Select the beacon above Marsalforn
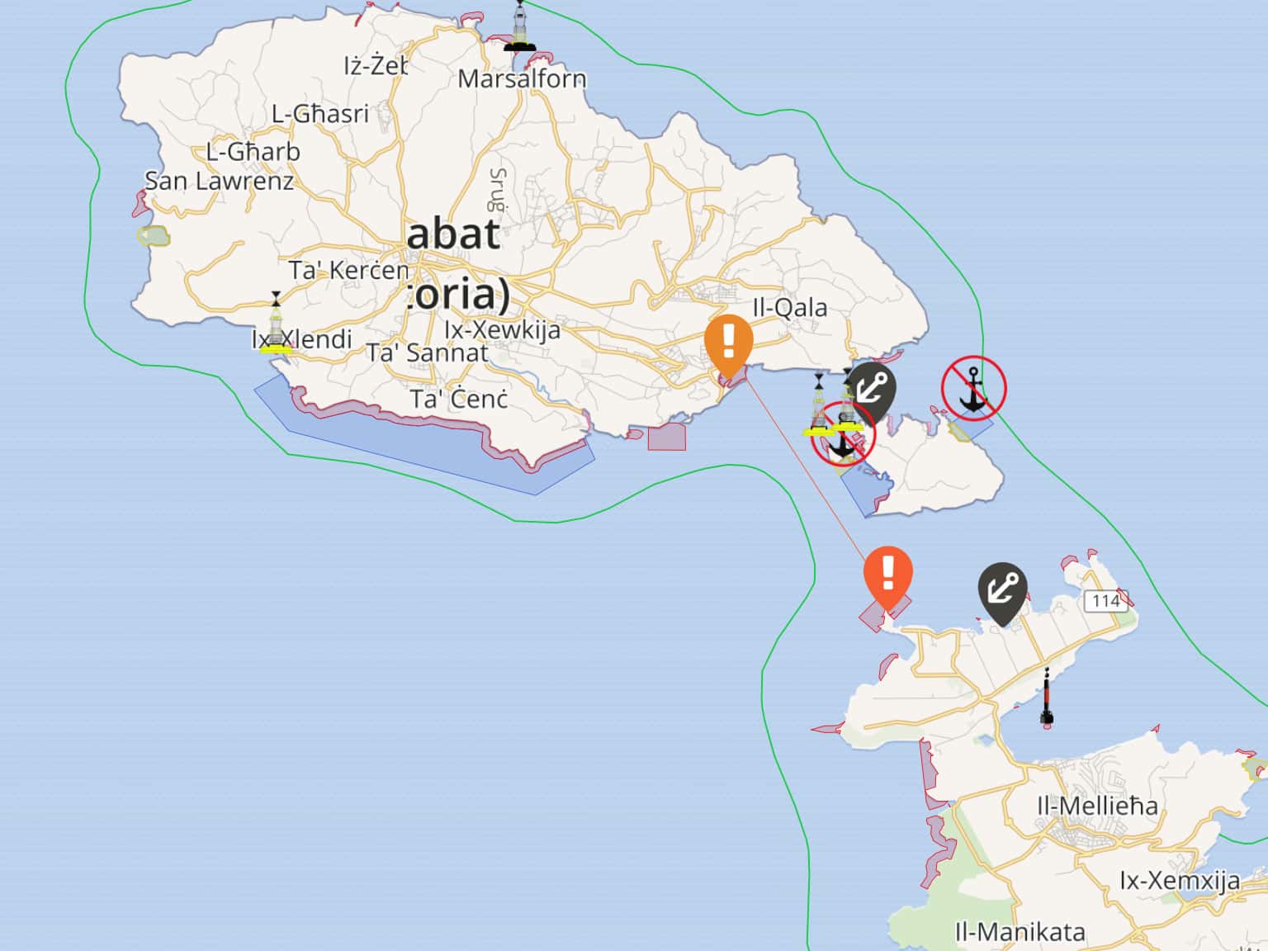 519,26
